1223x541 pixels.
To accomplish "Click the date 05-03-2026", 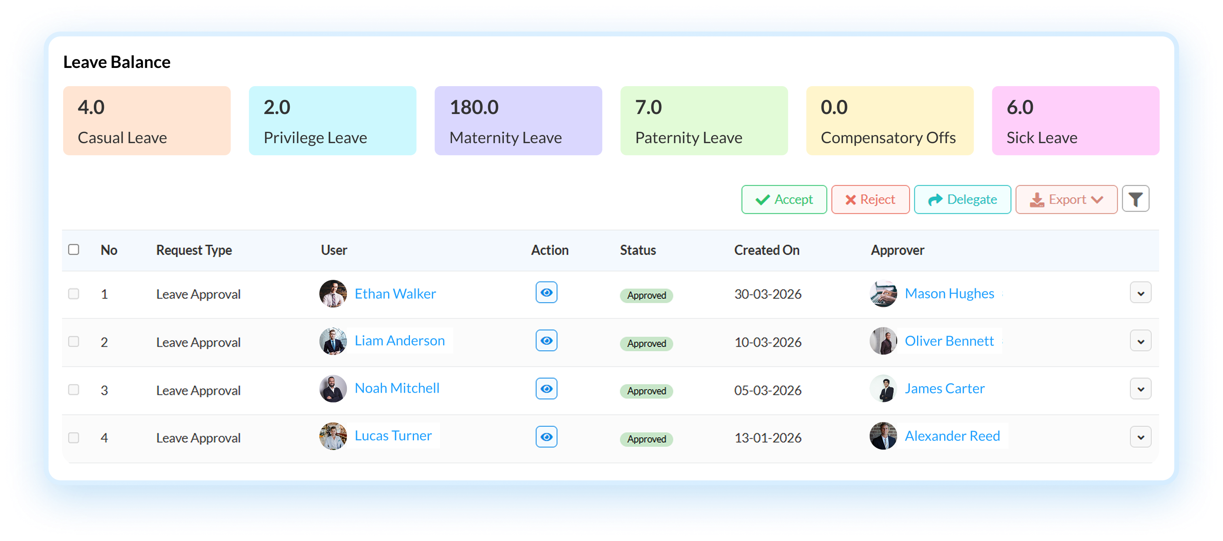I will click(768, 390).
